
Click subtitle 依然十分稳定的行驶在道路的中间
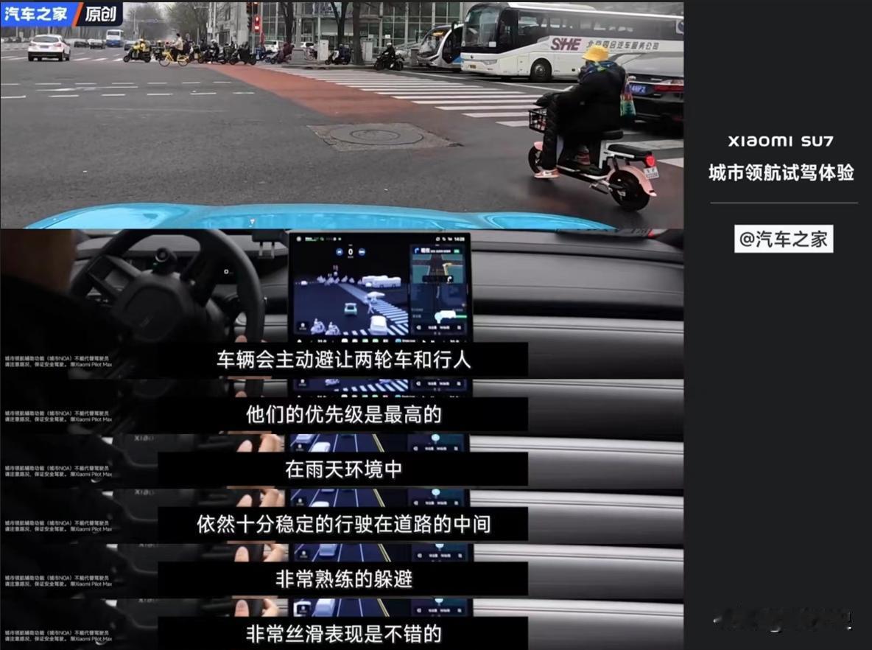(x=344, y=524)
